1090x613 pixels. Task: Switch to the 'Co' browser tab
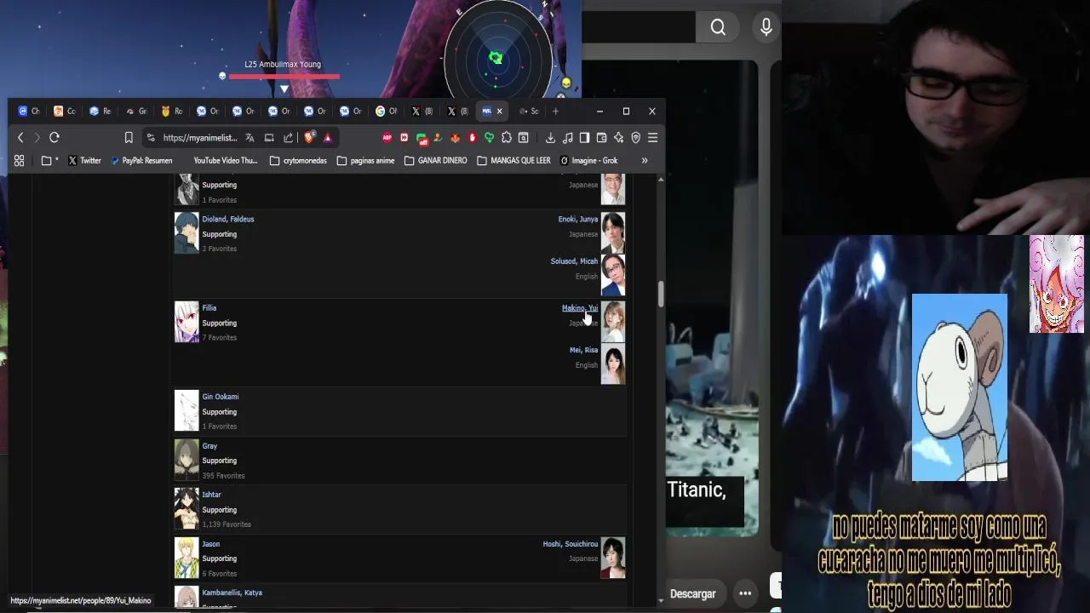(x=65, y=111)
